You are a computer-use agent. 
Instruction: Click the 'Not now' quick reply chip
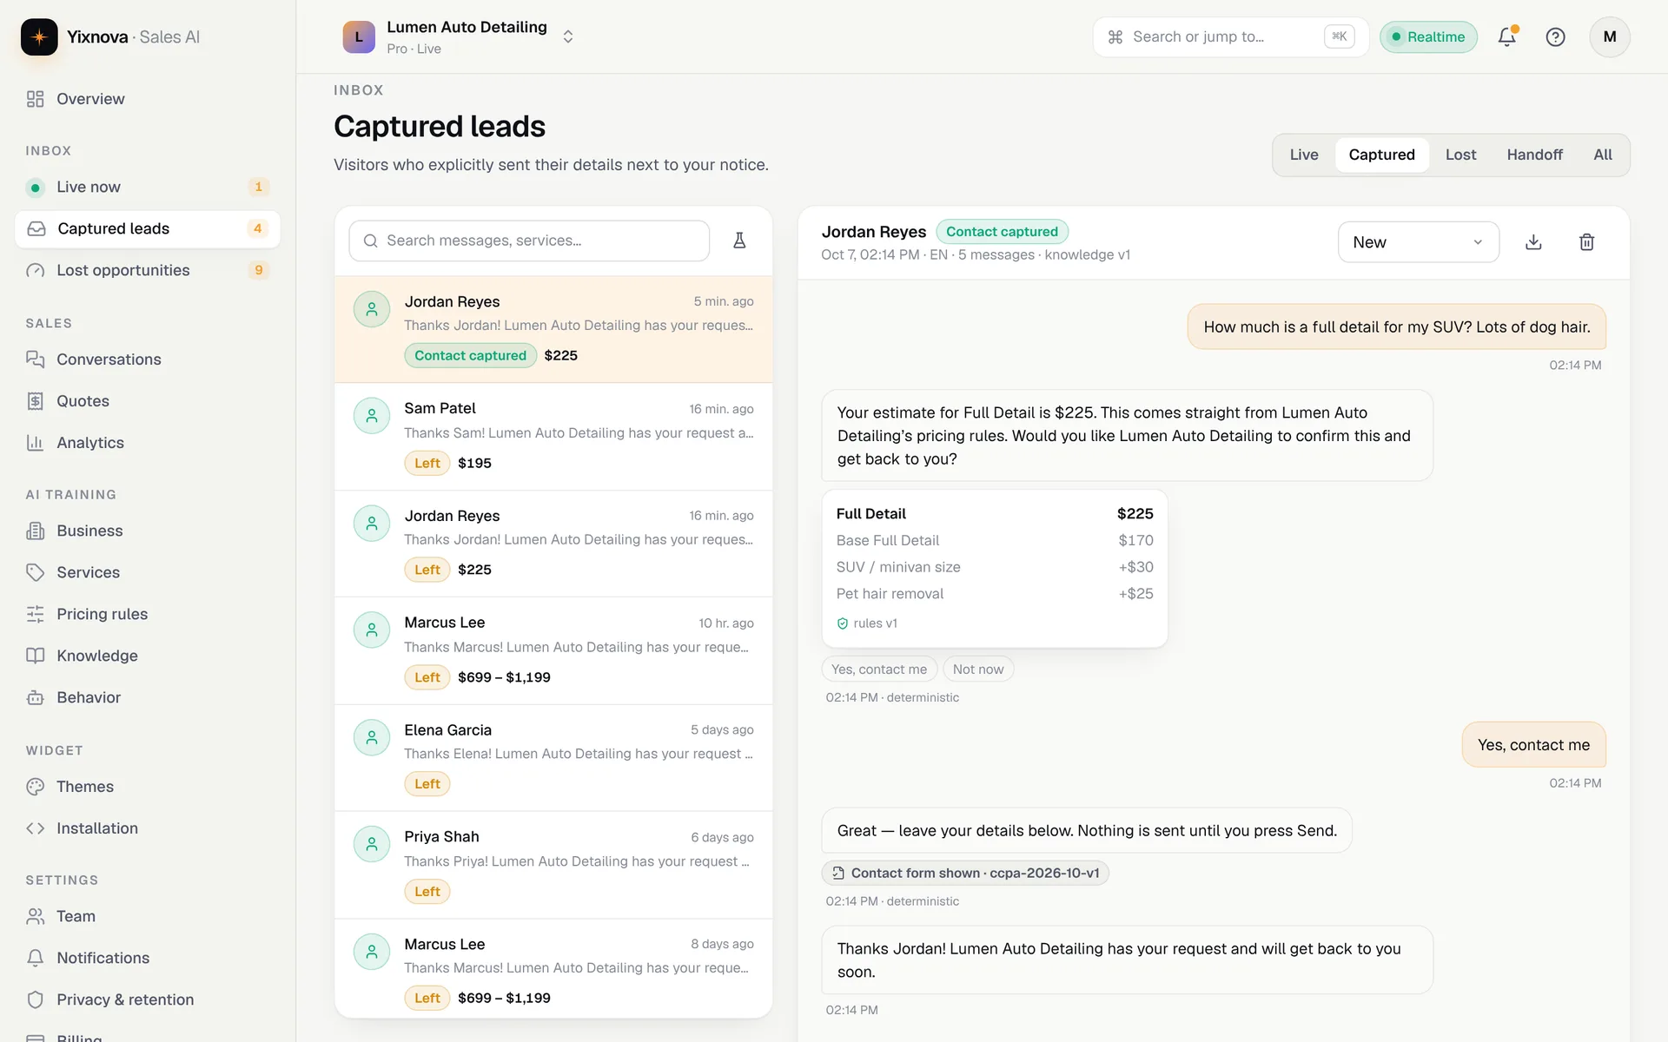coord(978,669)
